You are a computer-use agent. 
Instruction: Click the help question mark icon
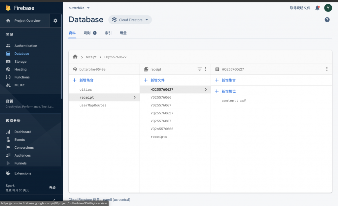tap(327, 19)
